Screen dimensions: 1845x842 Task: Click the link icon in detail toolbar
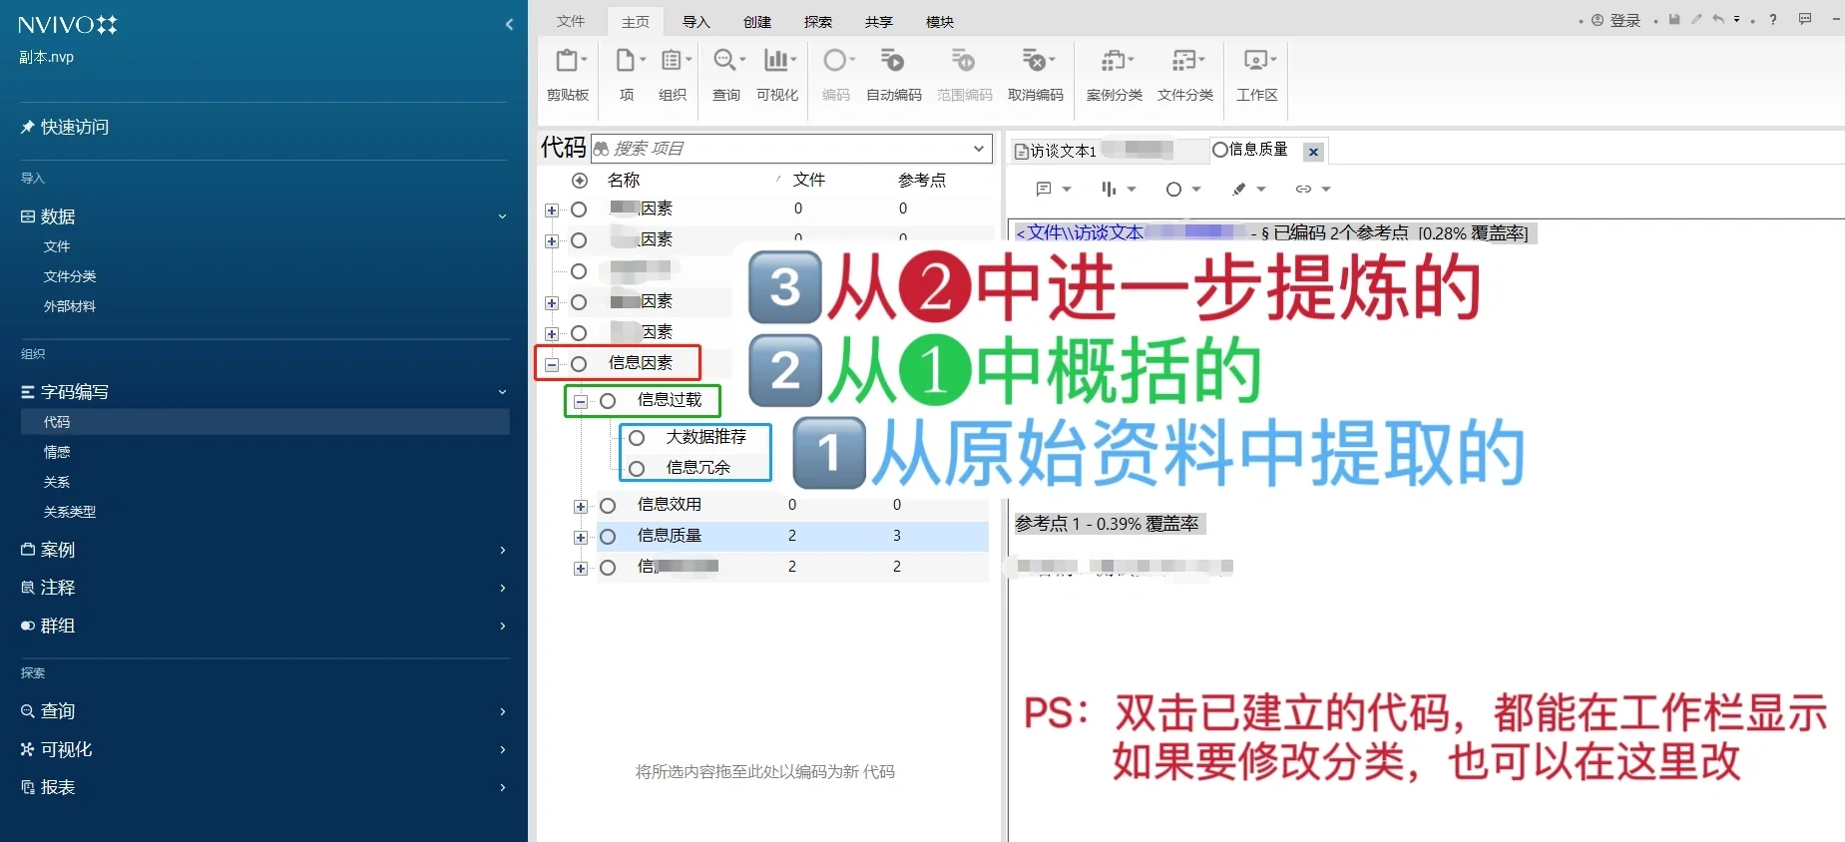1303,189
